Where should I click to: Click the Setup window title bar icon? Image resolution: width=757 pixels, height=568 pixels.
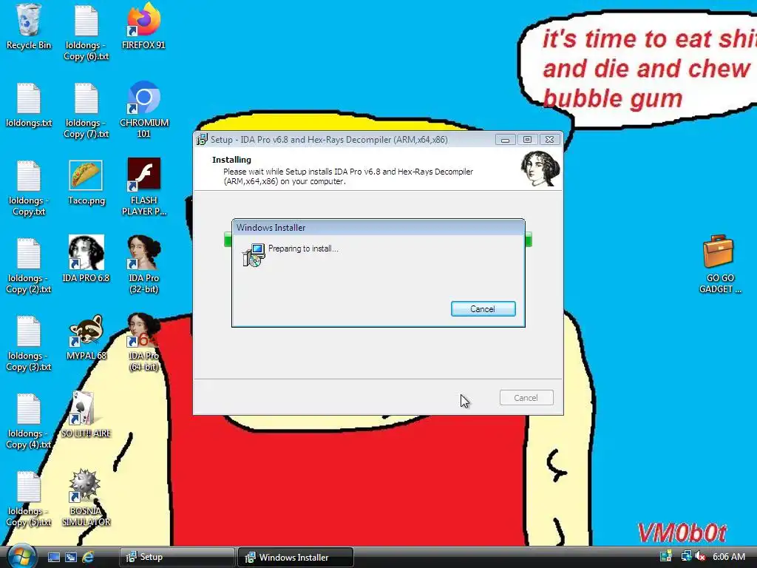pos(202,140)
